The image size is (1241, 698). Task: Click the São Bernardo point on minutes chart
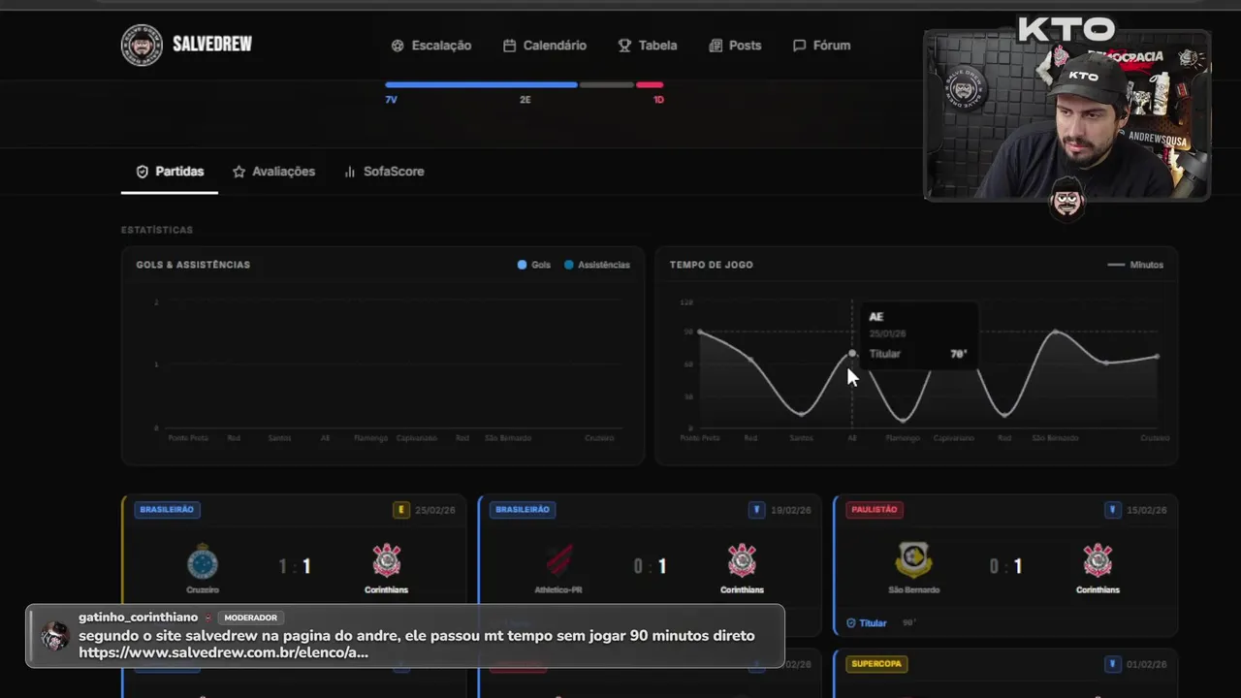pos(1055,333)
